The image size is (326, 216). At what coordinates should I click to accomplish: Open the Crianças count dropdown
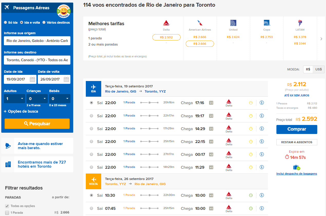point(37,98)
